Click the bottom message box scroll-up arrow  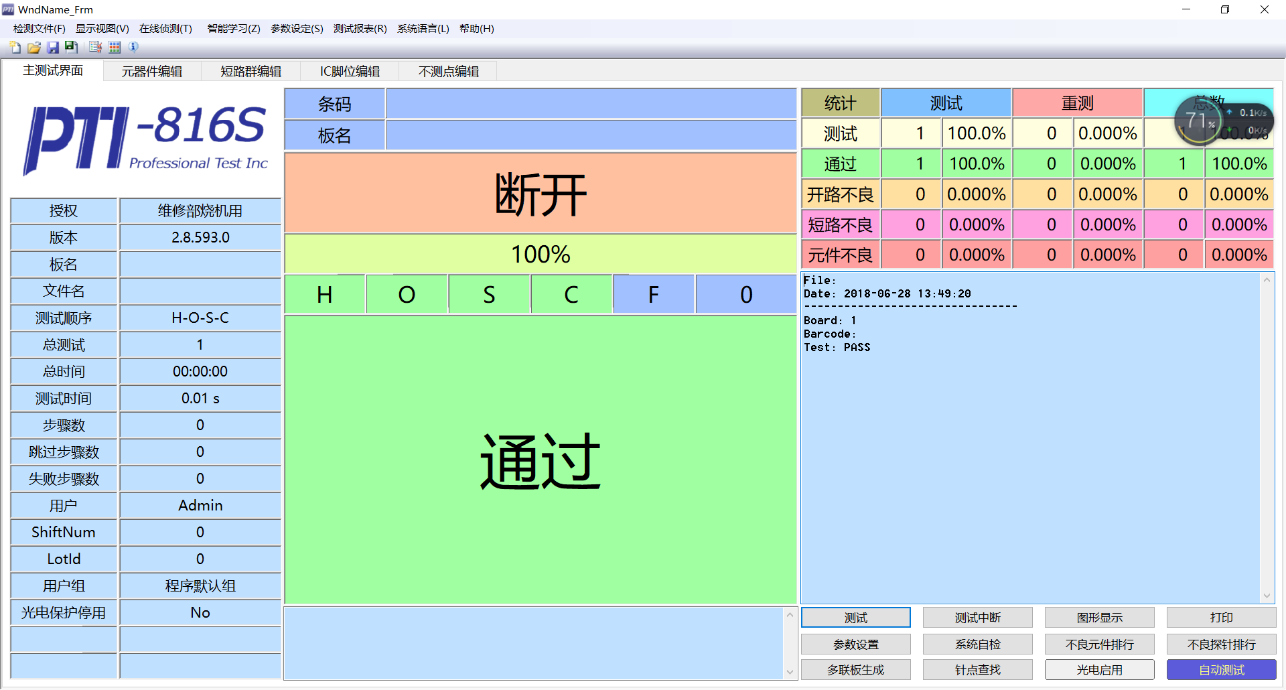pos(790,614)
